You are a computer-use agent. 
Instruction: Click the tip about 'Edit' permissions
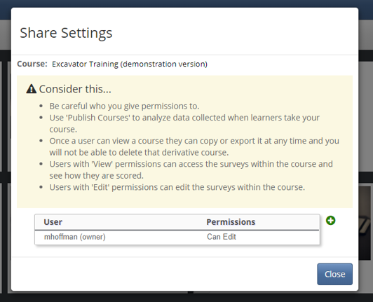click(x=177, y=187)
